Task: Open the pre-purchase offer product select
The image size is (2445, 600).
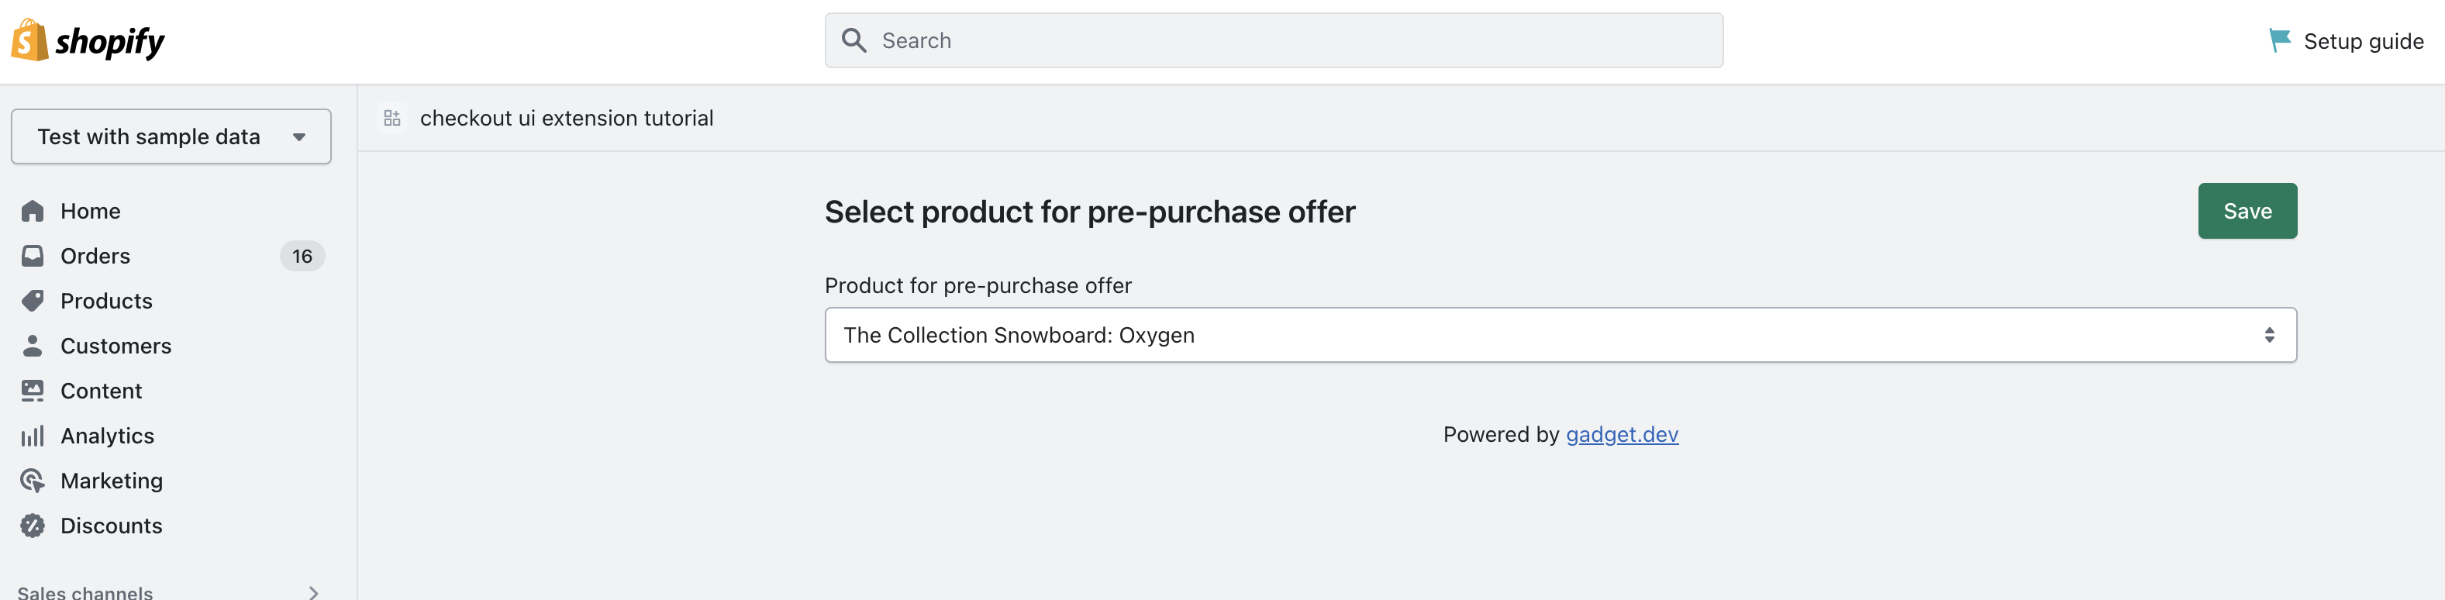Action: 1560,334
